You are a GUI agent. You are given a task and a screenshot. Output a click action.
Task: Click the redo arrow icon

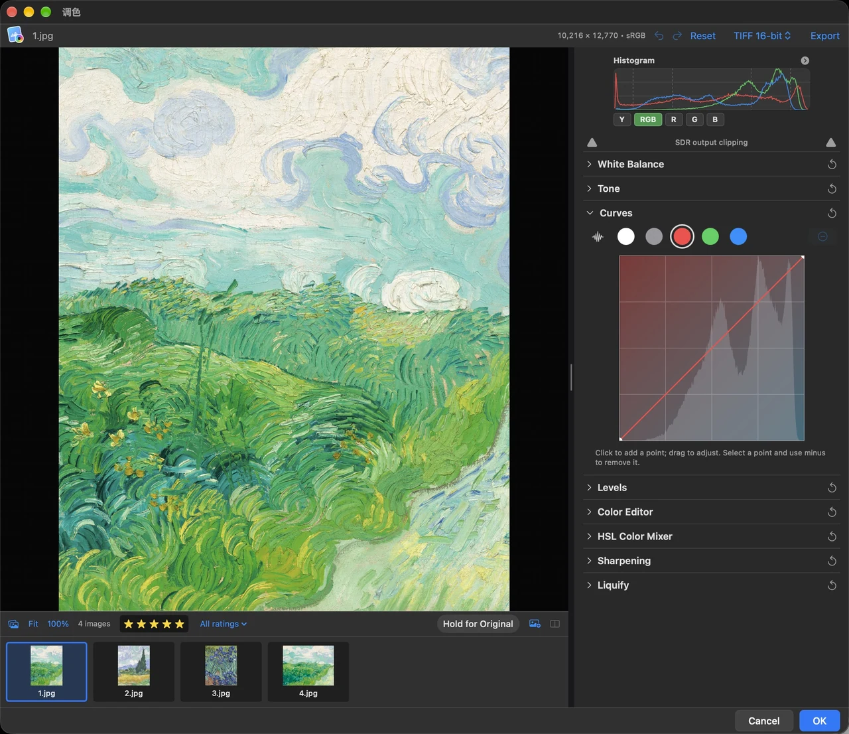(x=677, y=36)
